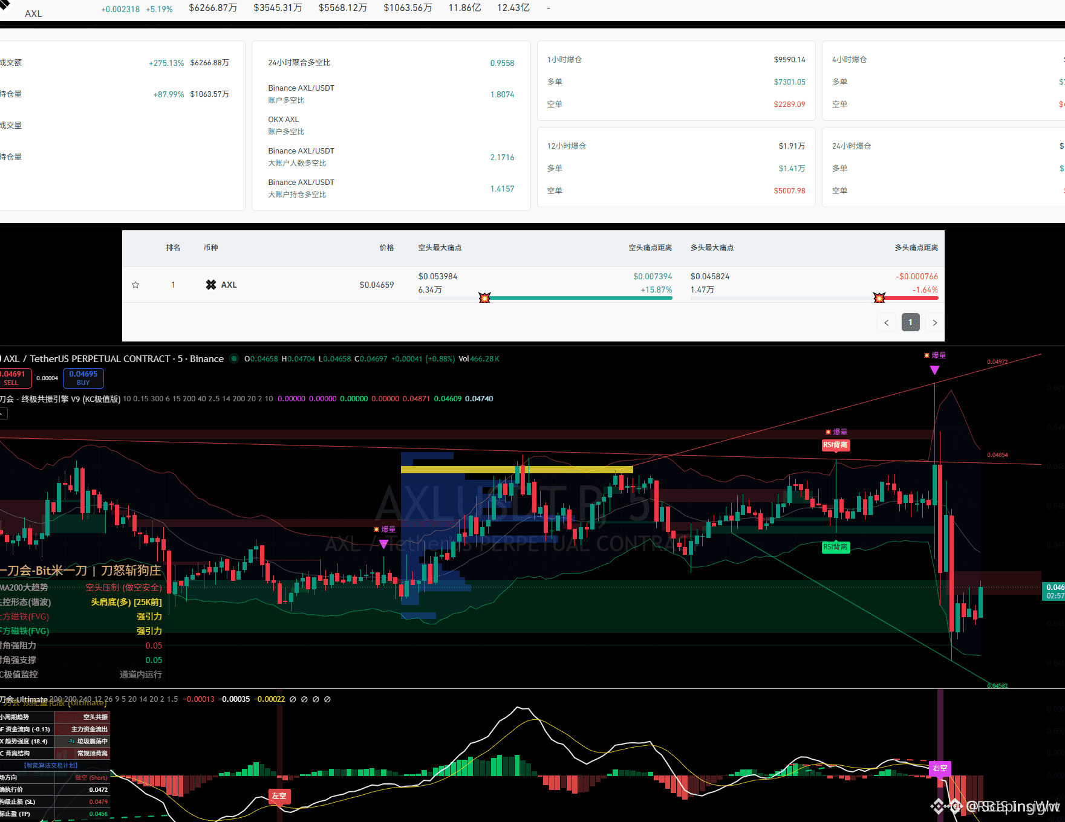
Task: Click the 爆量 marker left of the blue volume profile
Action: pos(385,529)
